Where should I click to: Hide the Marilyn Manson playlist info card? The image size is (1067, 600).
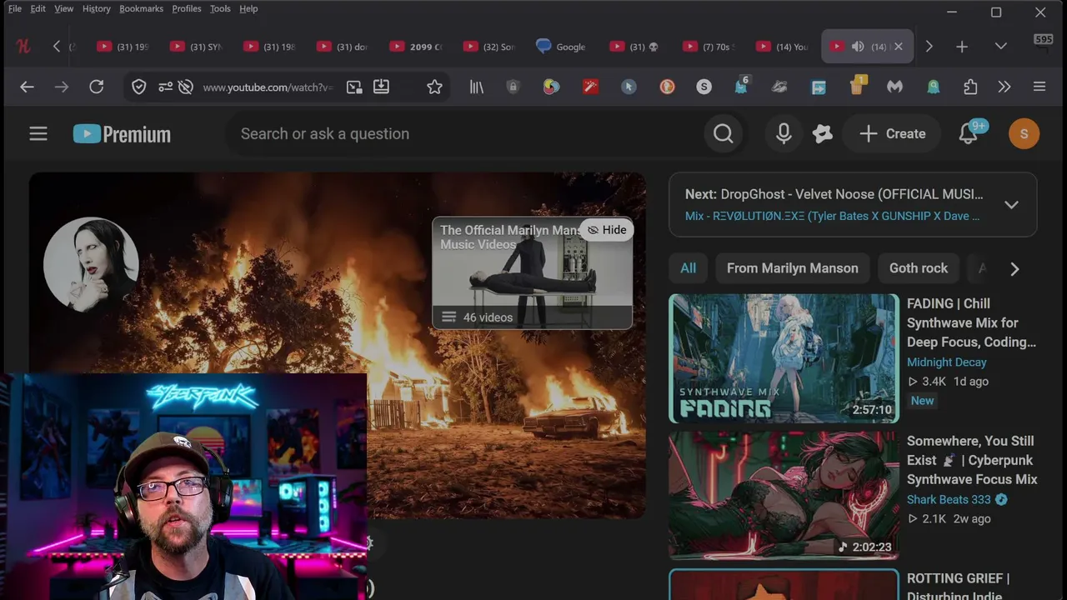pyautogui.click(x=606, y=230)
